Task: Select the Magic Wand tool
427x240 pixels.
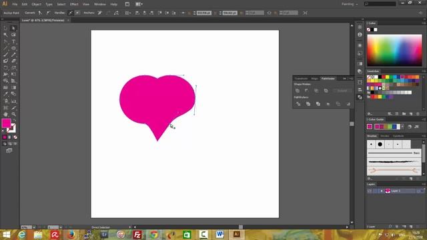Action: pos(5,35)
